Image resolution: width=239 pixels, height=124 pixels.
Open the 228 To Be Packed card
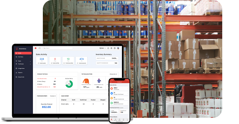[42, 60]
